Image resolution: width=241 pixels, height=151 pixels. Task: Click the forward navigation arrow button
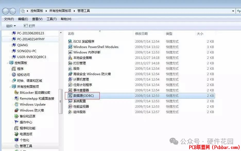(x=13, y=11)
